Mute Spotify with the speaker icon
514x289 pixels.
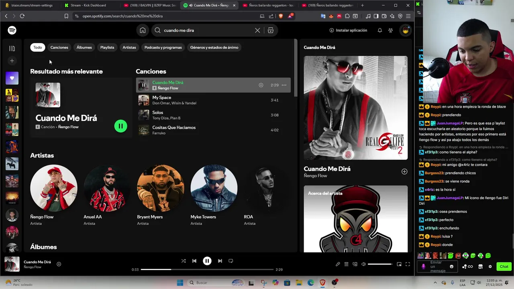(363, 264)
